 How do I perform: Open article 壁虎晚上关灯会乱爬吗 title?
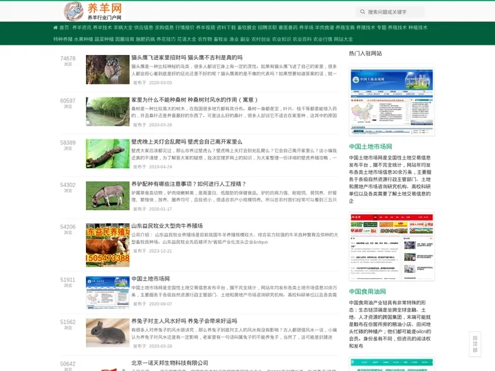pos(187,142)
